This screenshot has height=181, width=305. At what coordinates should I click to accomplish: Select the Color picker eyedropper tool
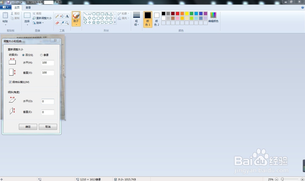(62, 23)
